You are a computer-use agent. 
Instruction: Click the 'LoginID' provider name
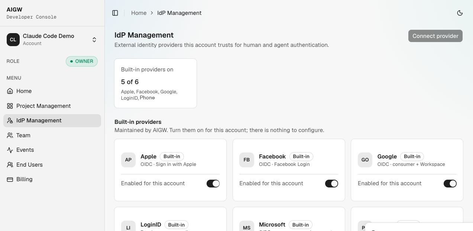click(x=151, y=225)
